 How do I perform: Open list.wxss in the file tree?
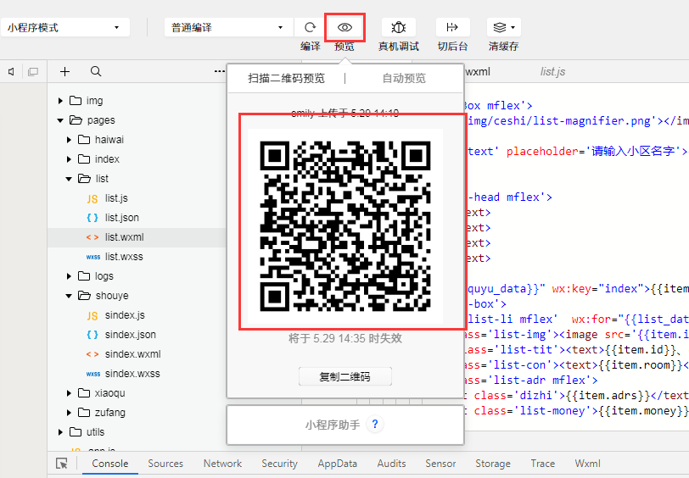click(124, 256)
